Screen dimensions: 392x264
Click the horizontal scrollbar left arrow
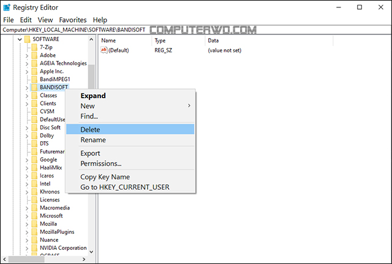click(4, 259)
